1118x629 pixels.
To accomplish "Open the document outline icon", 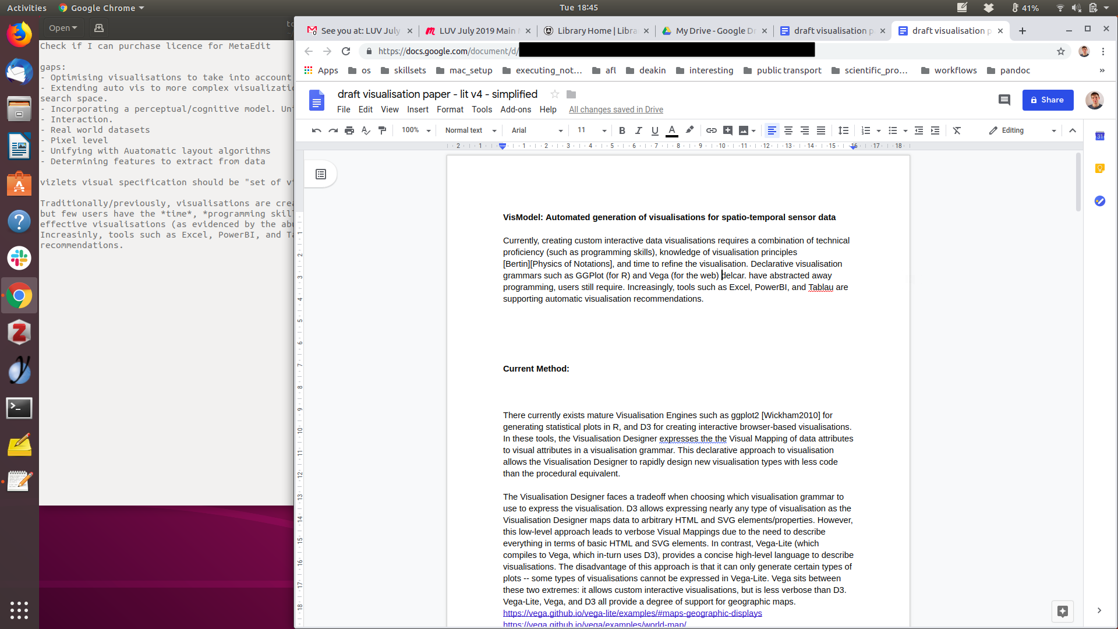I will [x=321, y=174].
